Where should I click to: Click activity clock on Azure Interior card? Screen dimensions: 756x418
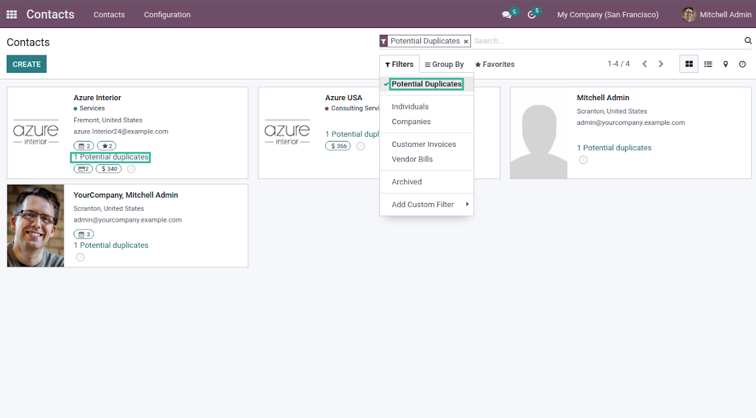coord(131,169)
